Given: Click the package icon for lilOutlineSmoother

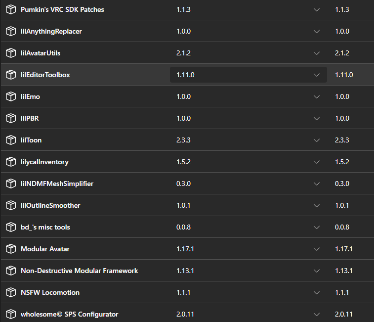Looking at the screenshot, I should pos(11,205).
